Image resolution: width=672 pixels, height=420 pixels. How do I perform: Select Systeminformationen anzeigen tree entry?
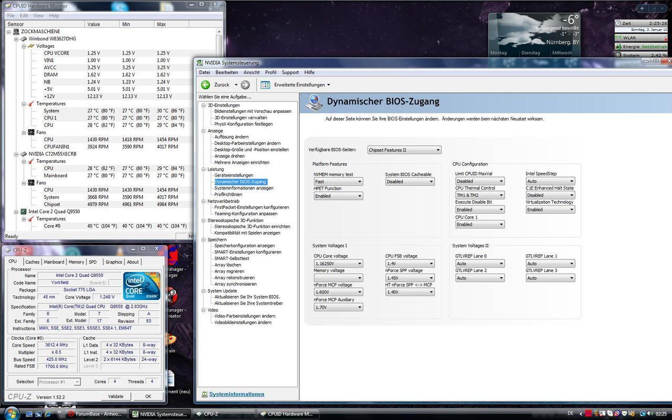(244, 188)
